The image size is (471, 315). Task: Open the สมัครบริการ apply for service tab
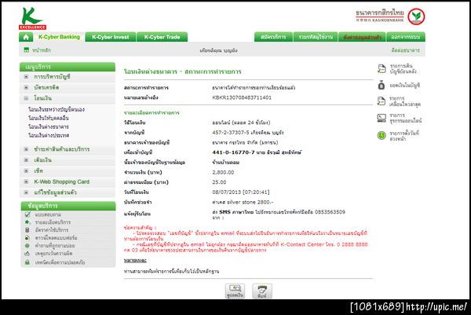(273, 37)
